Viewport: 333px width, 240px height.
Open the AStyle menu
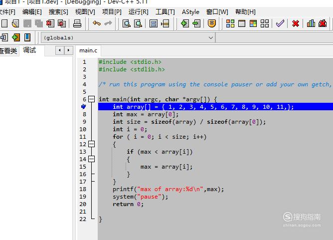(x=190, y=12)
